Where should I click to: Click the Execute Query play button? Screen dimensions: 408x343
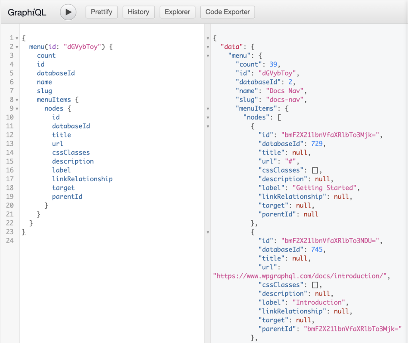pos(68,12)
